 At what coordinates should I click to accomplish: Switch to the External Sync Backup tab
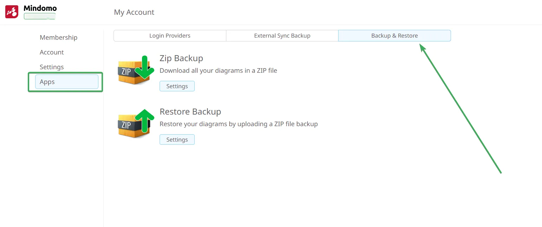coord(282,36)
